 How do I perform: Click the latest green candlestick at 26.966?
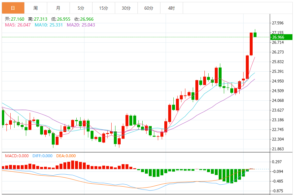click(x=255, y=35)
